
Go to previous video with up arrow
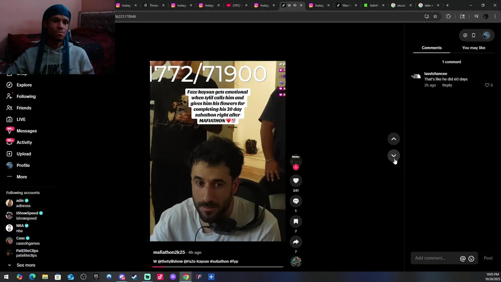coord(394,139)
